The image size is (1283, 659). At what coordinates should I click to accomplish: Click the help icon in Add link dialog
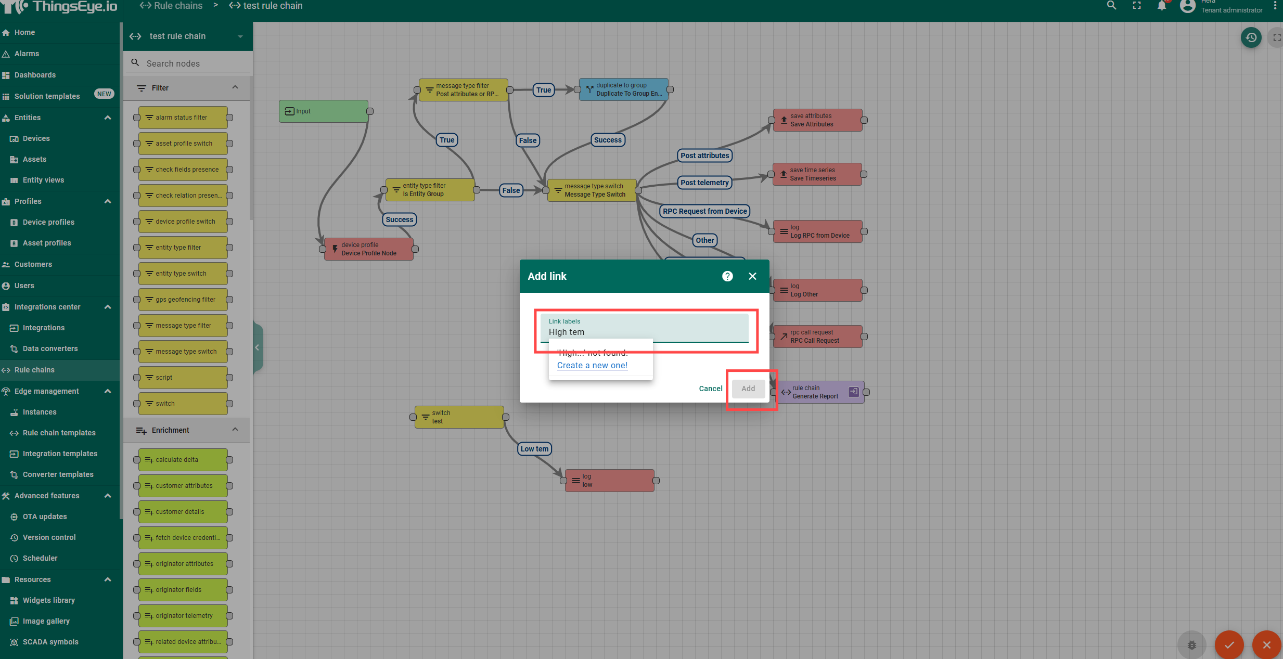(727, 276)
